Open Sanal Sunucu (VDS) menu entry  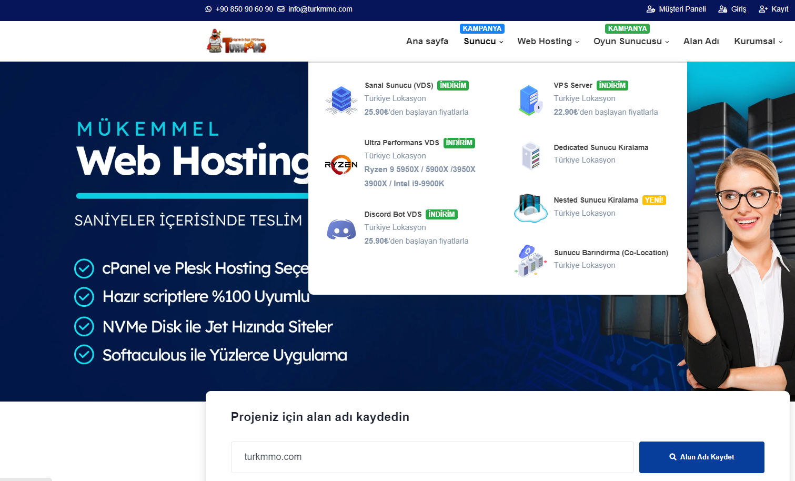[x=399, y=85]
